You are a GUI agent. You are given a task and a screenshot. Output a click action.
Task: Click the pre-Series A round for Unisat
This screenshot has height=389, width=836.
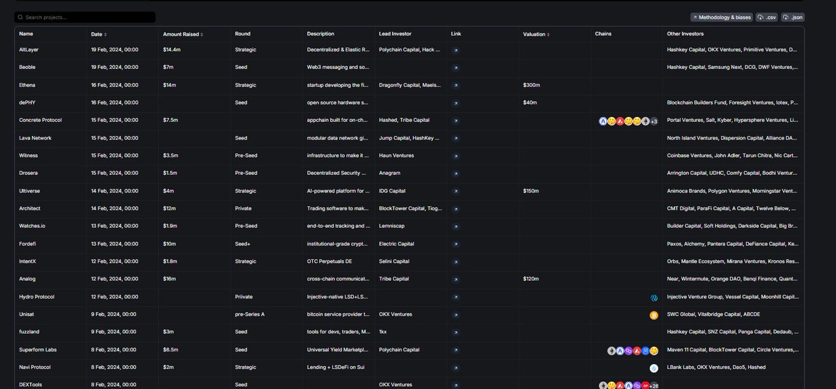(251, 314)
